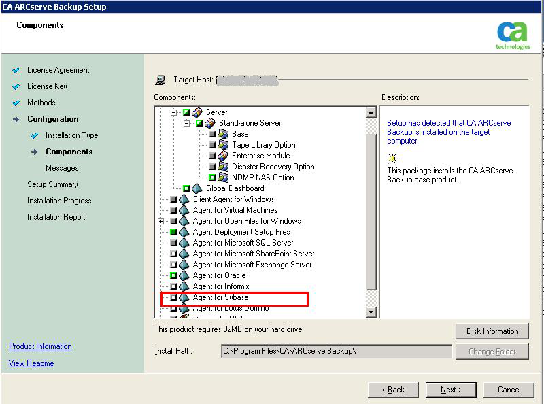Check the Agent for Informix checkbox

point(173,286)
